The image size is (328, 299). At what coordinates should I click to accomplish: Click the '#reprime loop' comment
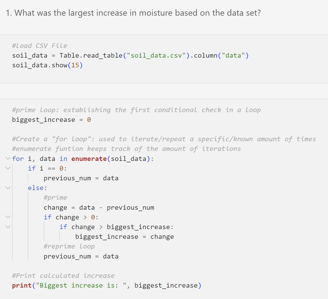pos(69,246)
